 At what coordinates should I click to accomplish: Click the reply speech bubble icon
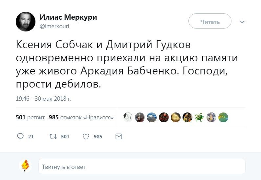[x=20, y=136]
